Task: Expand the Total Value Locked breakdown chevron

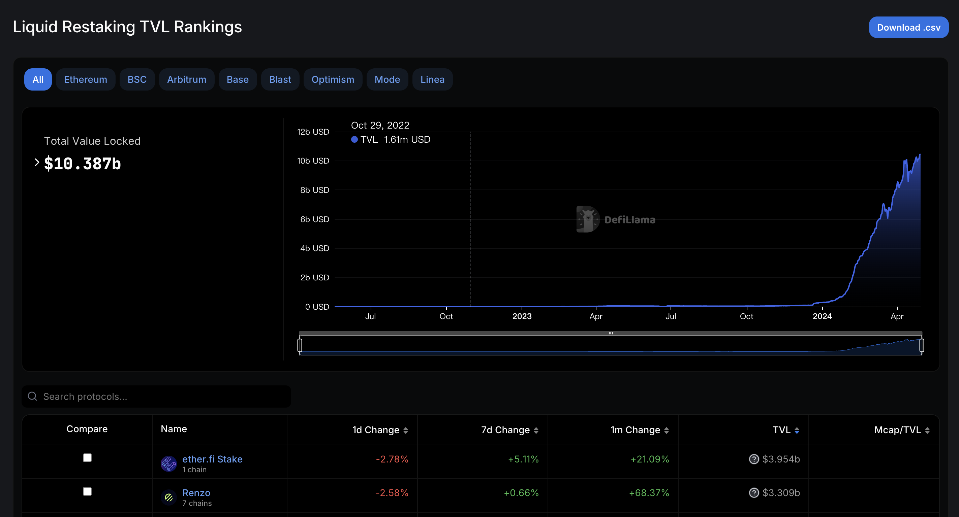Action: point(36,163)
